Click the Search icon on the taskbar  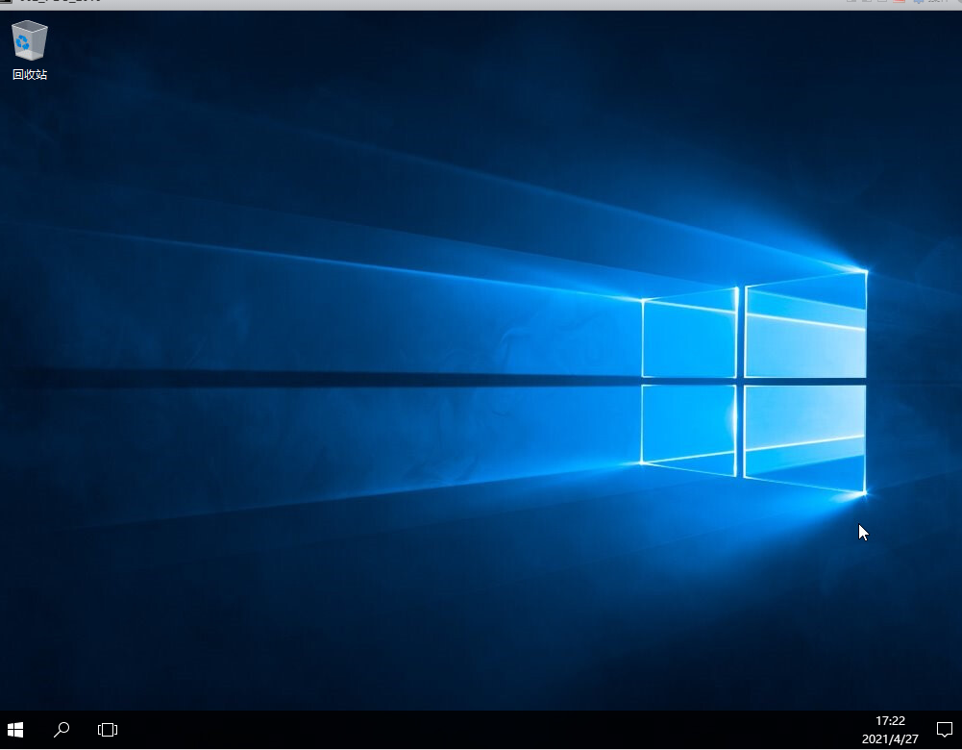61,730
